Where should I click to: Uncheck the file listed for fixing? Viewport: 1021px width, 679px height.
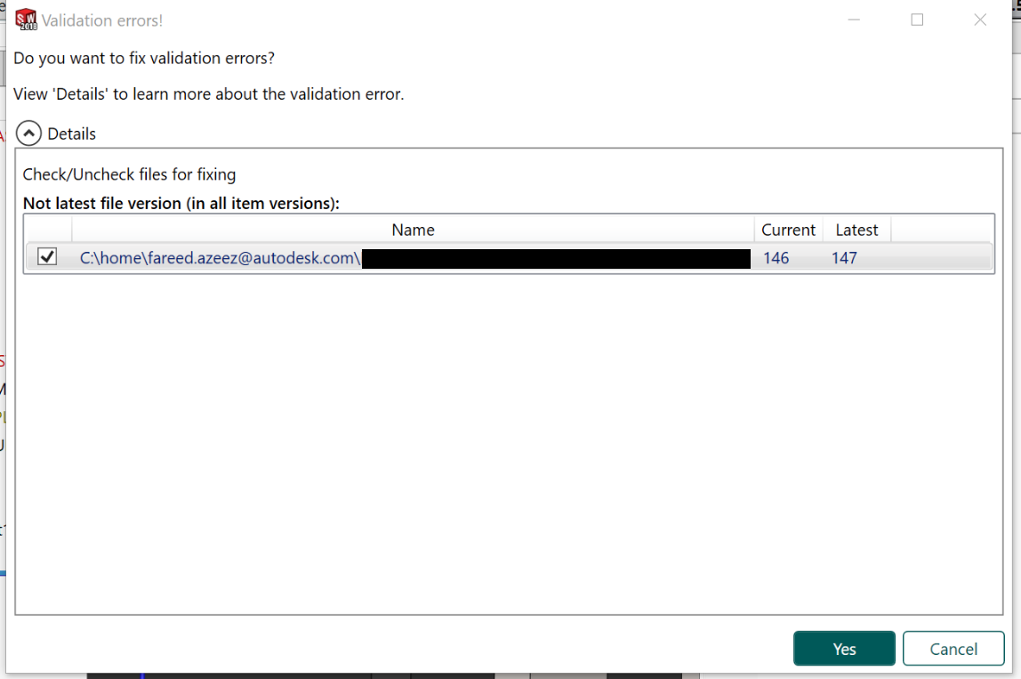tap(46, 257)
